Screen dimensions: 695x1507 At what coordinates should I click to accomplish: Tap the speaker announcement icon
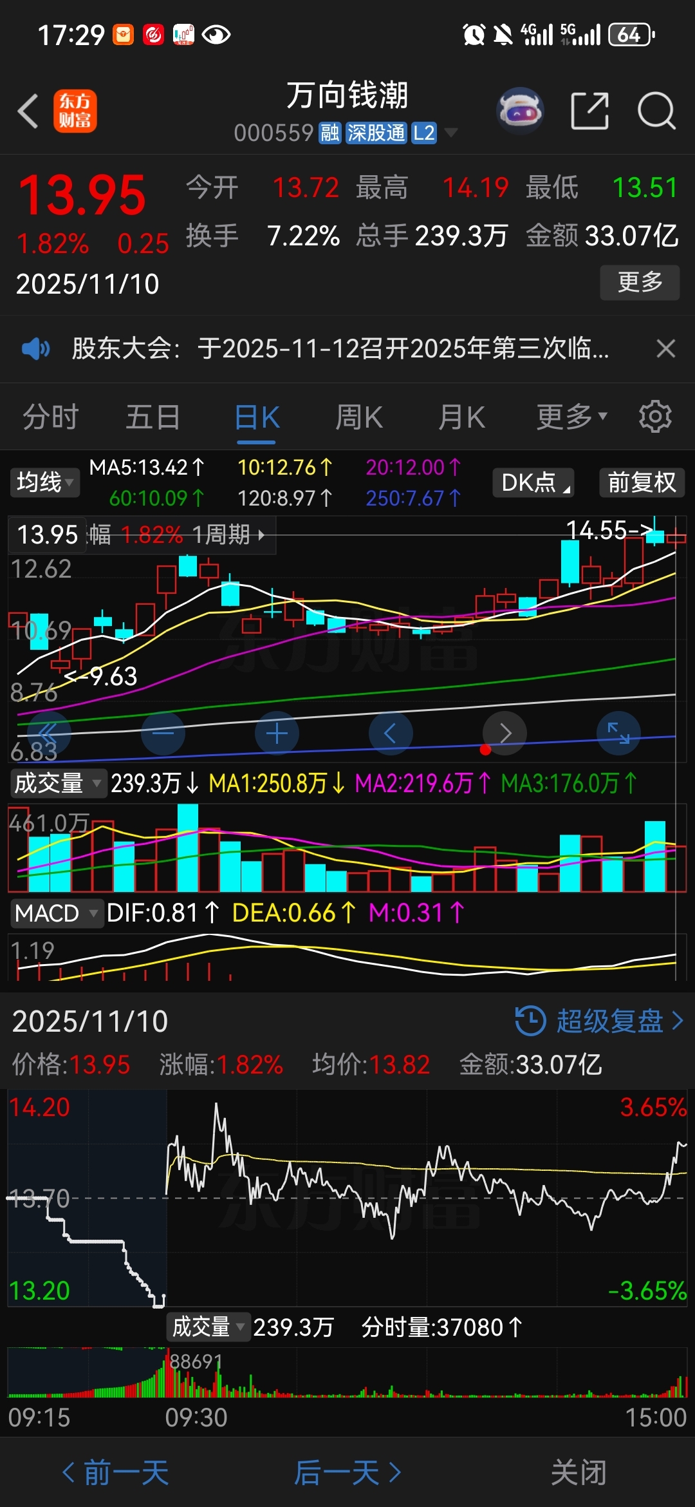pos(35,349)
